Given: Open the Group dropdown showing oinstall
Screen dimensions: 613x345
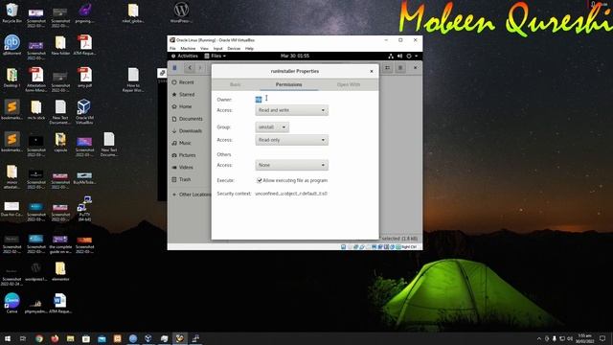Looking at the screenshot, I should 272,127.
